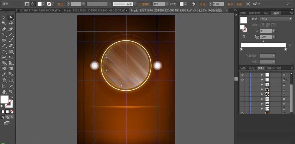Image resolution: width=295 pixels, height=144 pixels.
Task: Select the Magic Wand tool
Action: [x=4, y=23]
